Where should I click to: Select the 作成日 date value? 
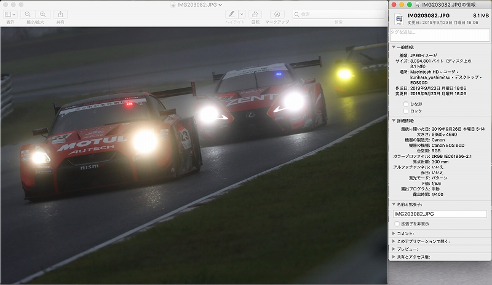[438, 88]
